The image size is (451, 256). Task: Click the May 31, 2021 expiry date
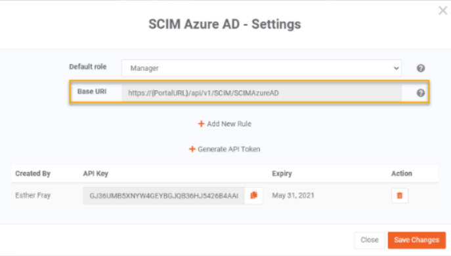293,196
